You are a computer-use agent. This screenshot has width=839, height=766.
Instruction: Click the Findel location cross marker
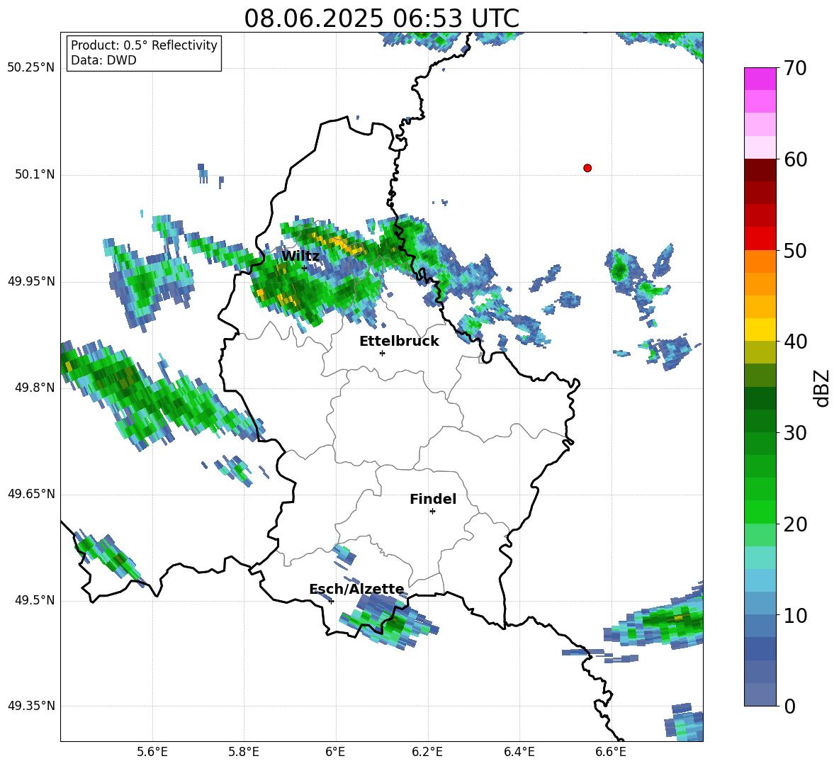pos(432,512)
